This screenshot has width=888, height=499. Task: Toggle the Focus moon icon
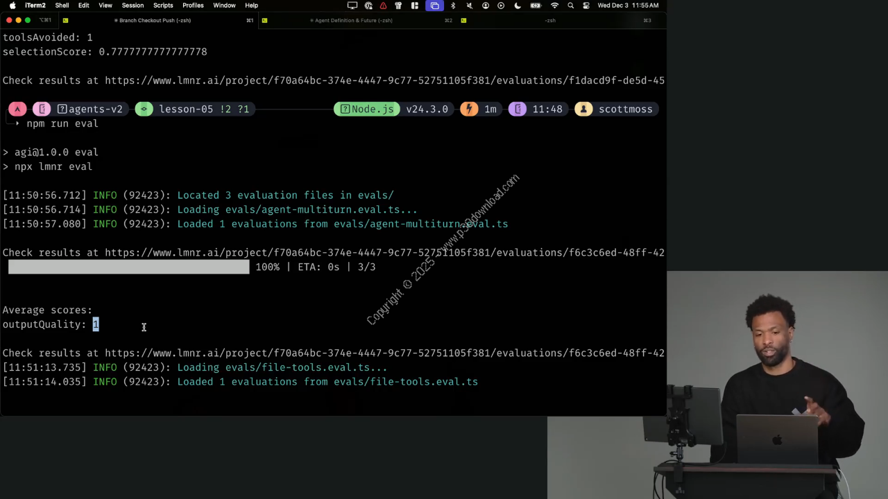tap(518, 6)
